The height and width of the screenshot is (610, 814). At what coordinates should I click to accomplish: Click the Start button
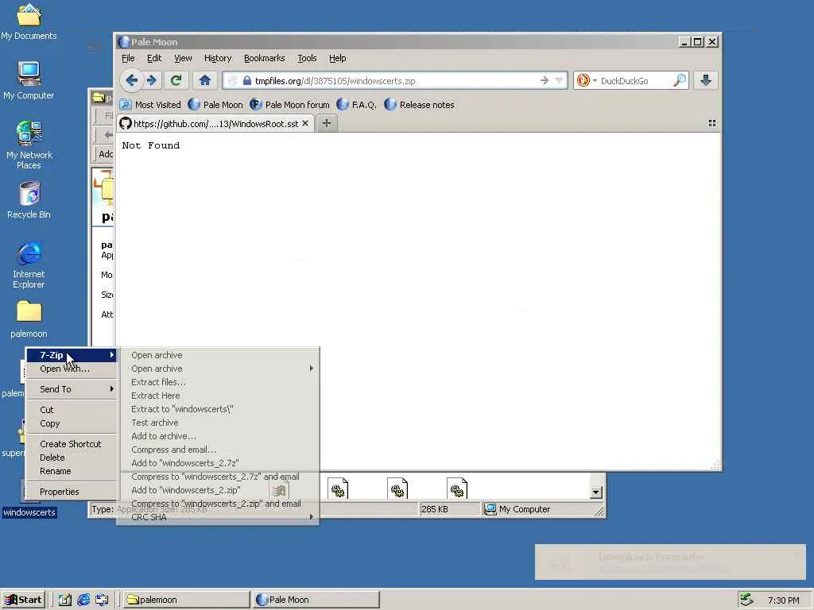point(23,600)
